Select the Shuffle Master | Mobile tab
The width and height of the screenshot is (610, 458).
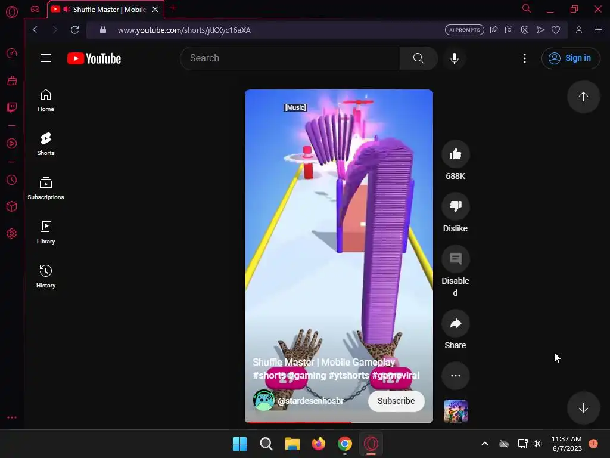point(106,10)
